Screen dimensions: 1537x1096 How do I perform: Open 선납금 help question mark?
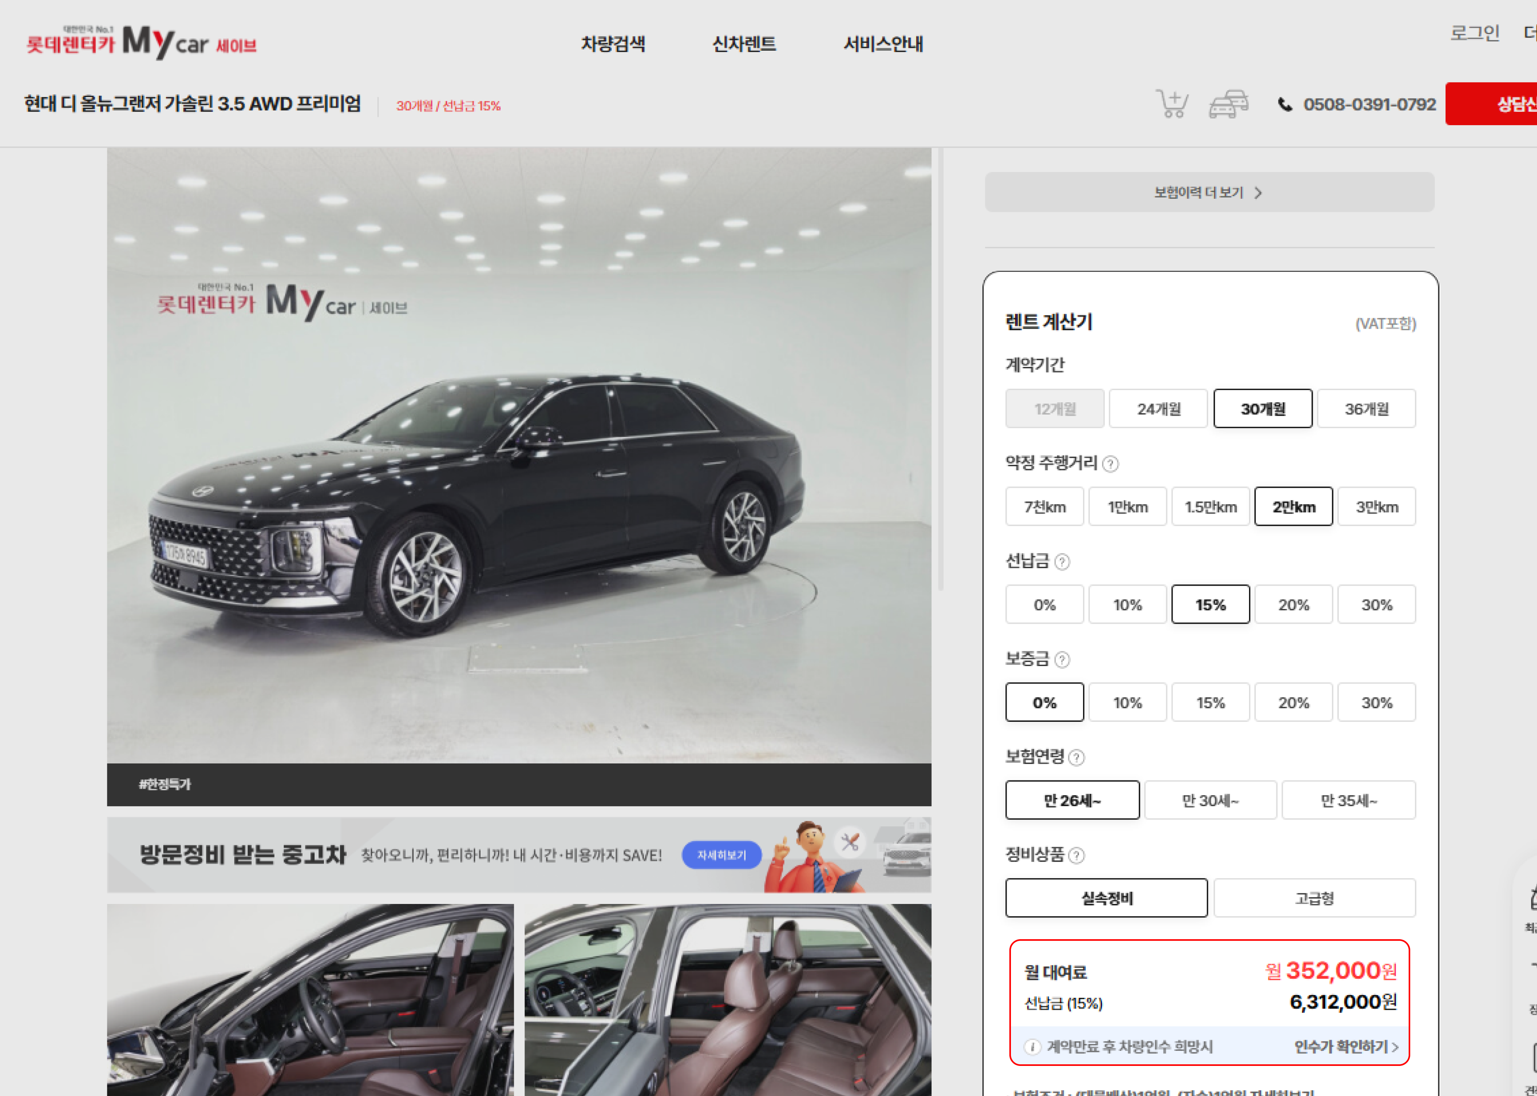pyautogui.click(x=1062, y=561)
